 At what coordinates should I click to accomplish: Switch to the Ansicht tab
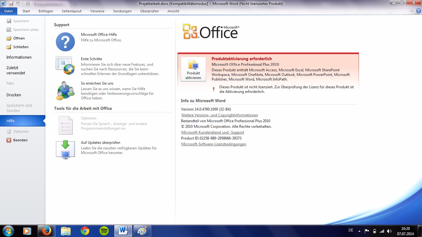[173, 11]
